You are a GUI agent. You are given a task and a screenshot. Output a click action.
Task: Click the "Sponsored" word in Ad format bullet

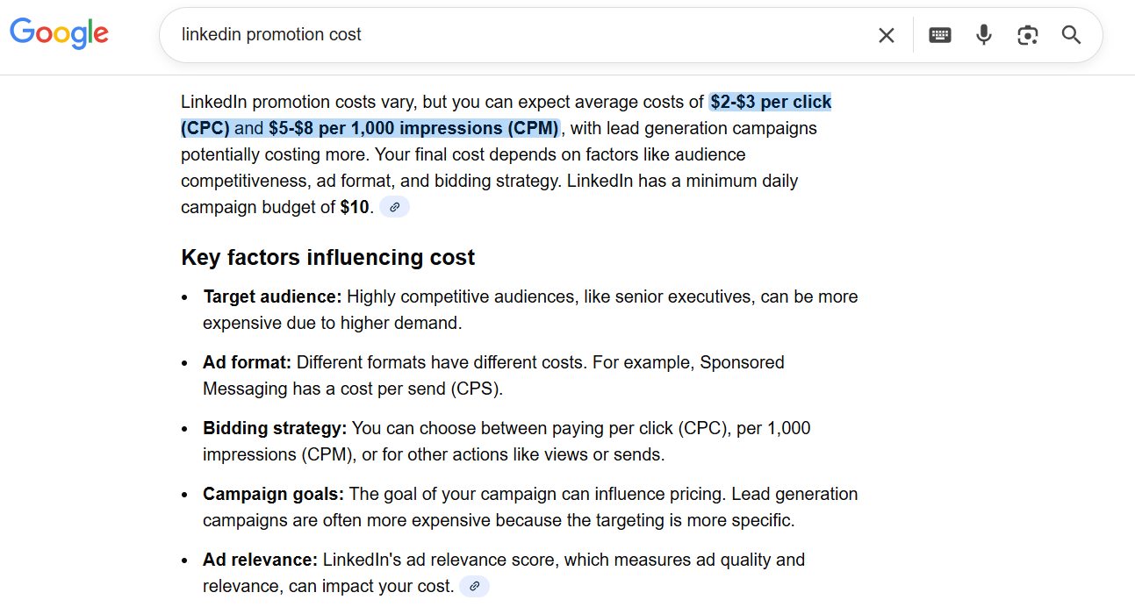pos(742,362)
